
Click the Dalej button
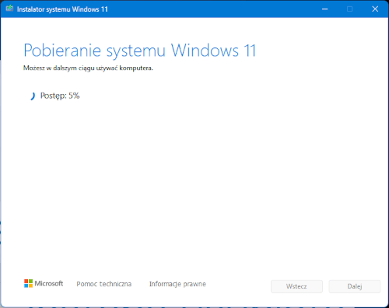click(x=355, y=286)
